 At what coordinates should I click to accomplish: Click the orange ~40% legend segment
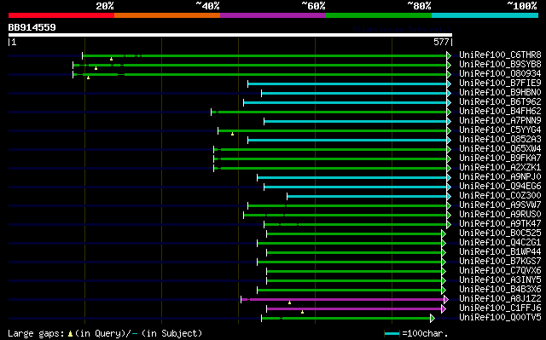pyautogui.click(x=167, y=15)
